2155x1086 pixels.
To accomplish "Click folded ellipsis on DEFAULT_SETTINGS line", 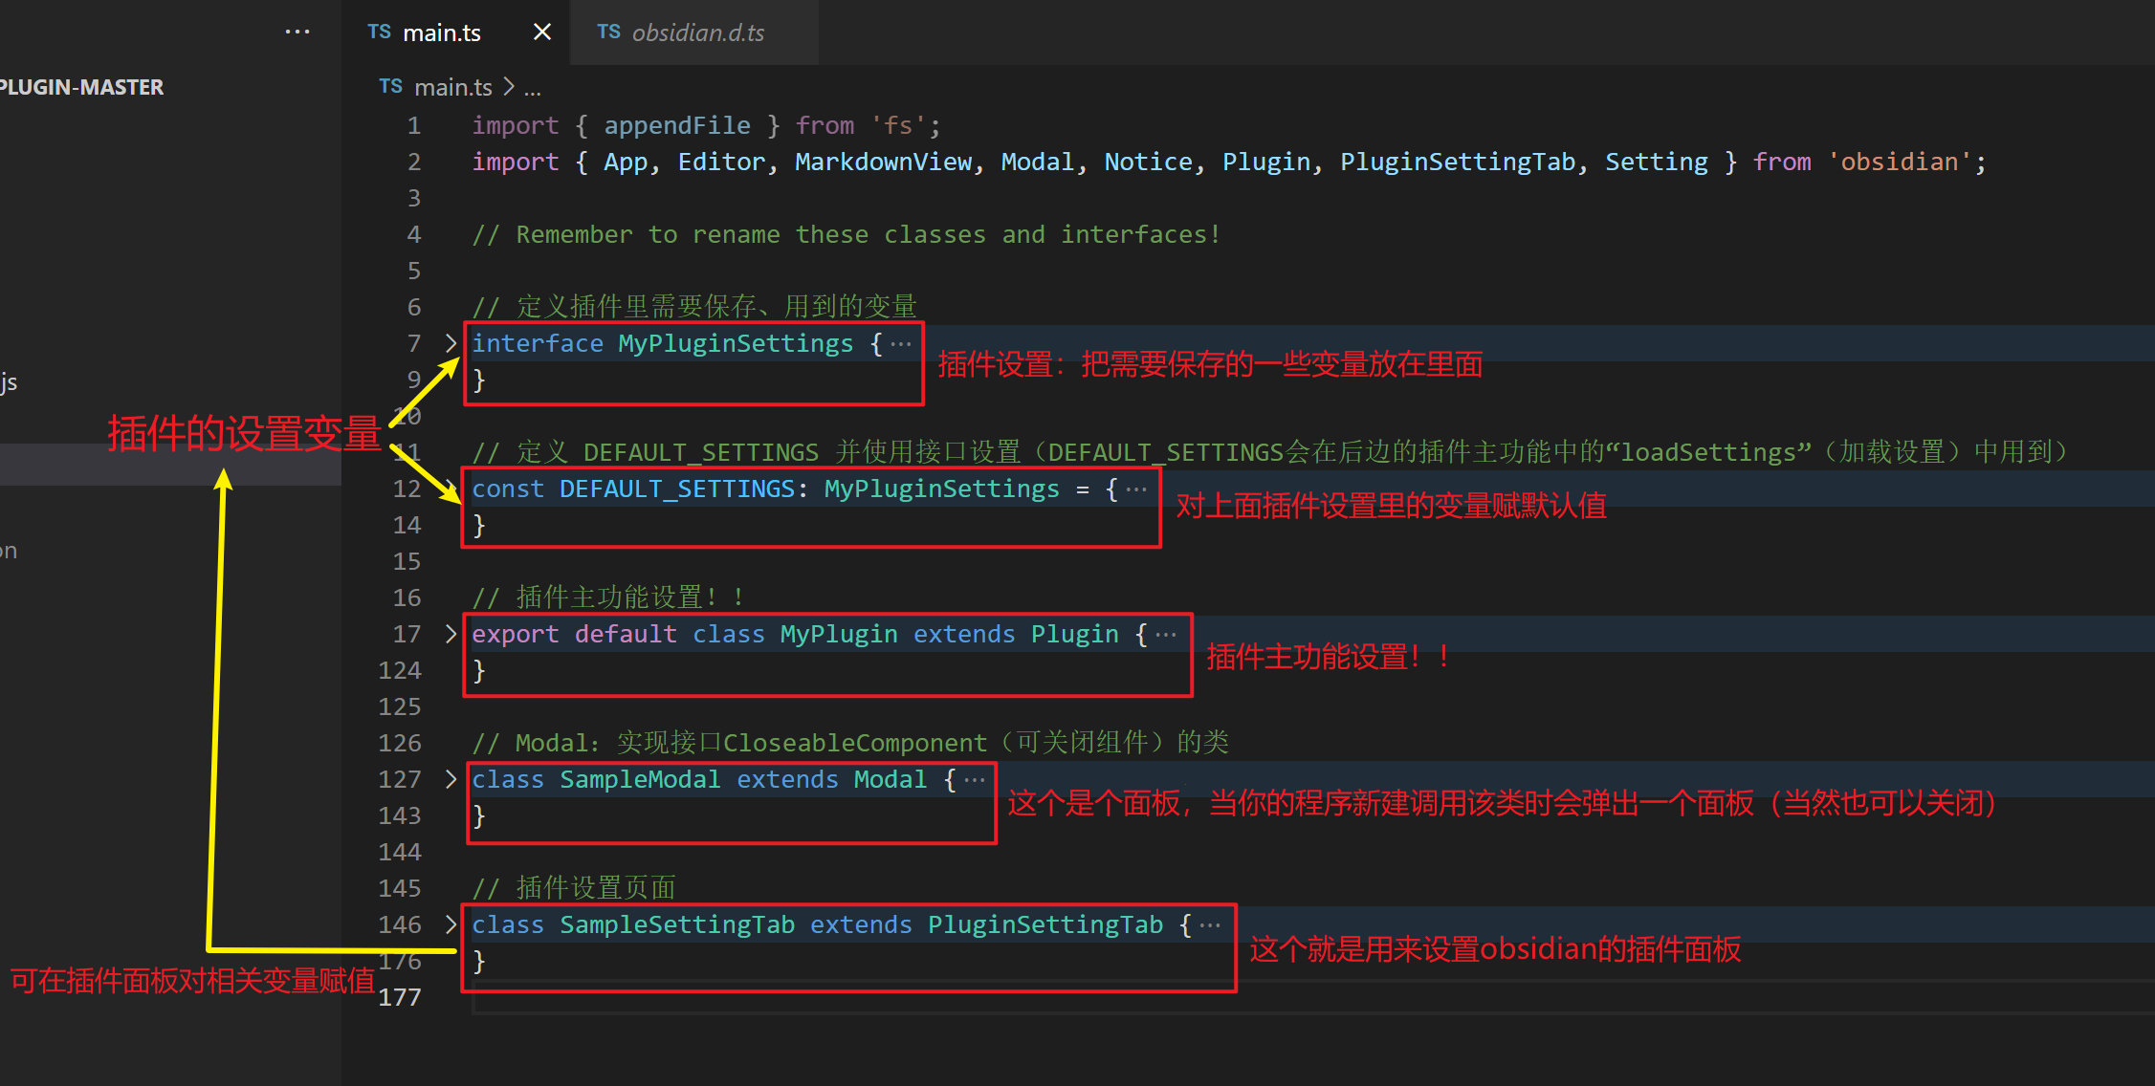I will (x=1136, y=489).
